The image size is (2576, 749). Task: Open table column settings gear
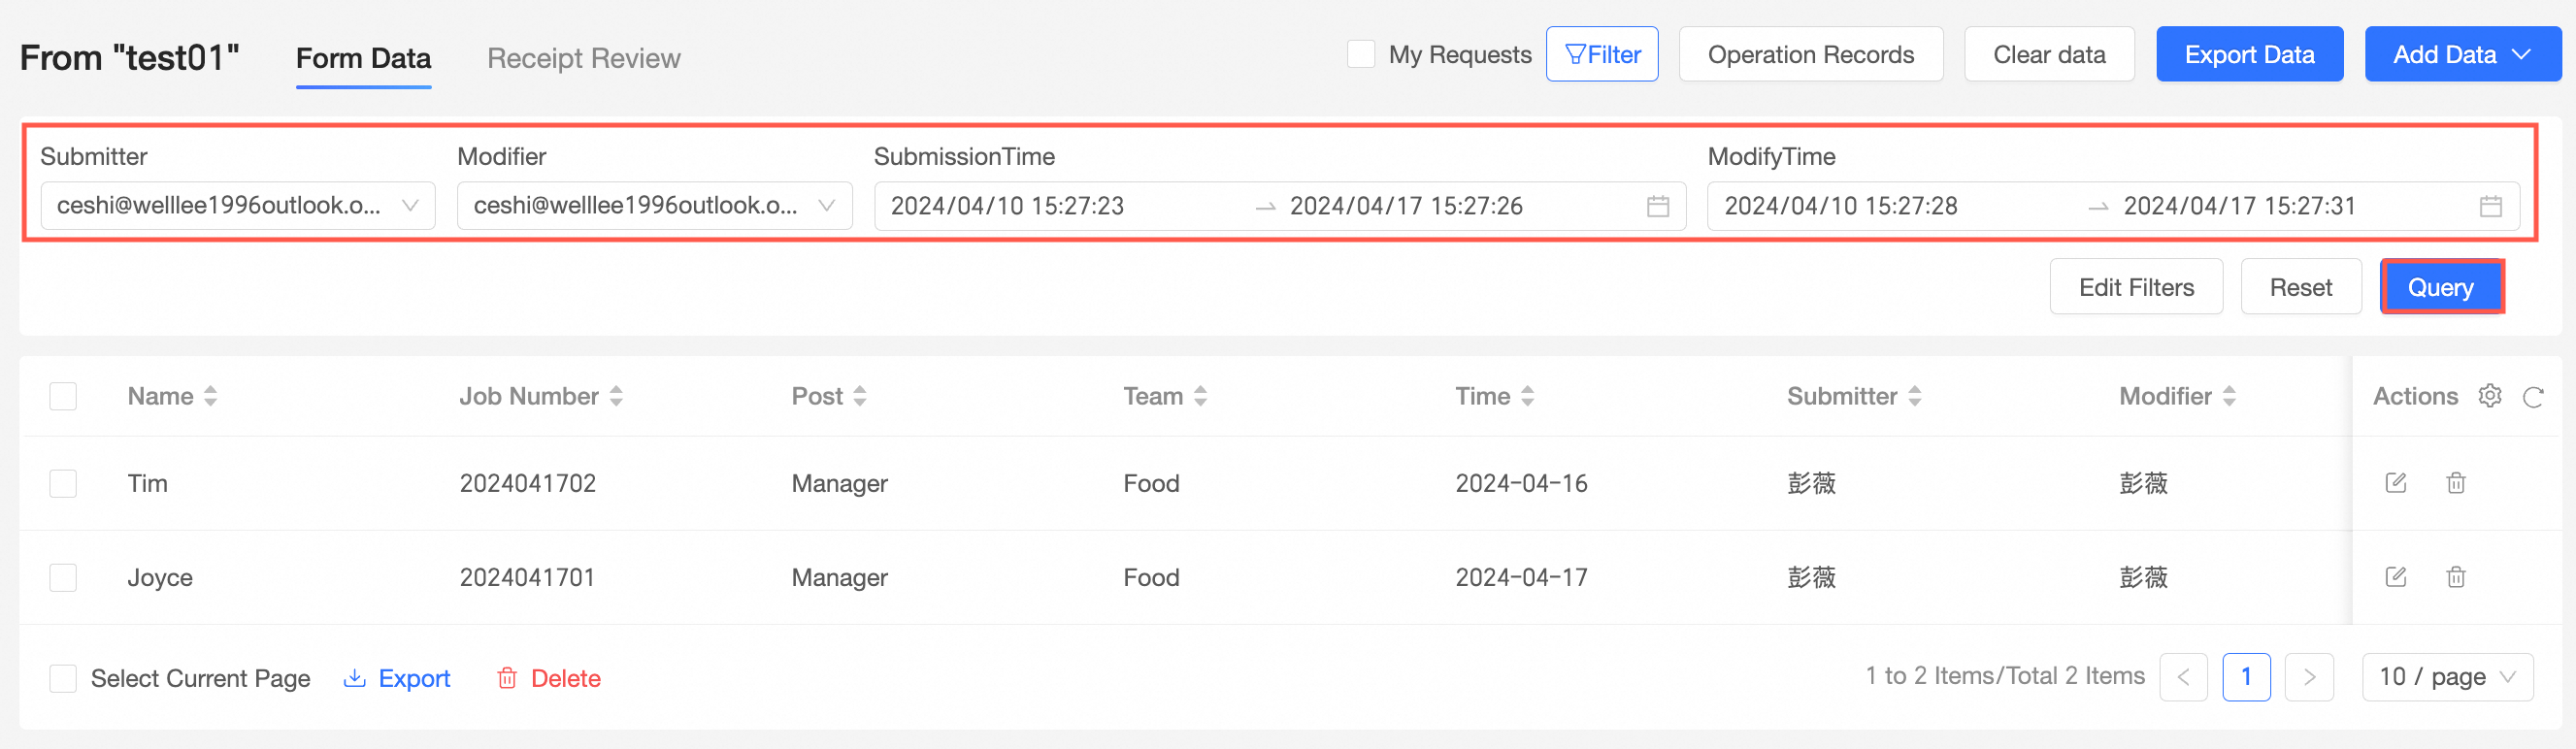(x=2489, y=396)
